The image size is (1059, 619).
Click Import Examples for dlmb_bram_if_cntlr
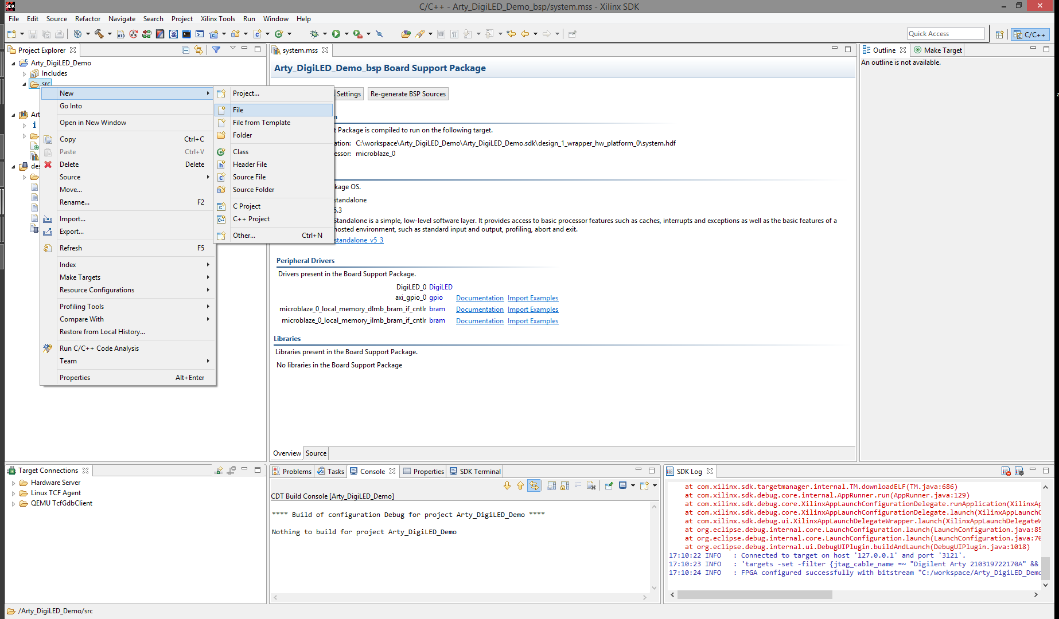(x=533, y=309)
